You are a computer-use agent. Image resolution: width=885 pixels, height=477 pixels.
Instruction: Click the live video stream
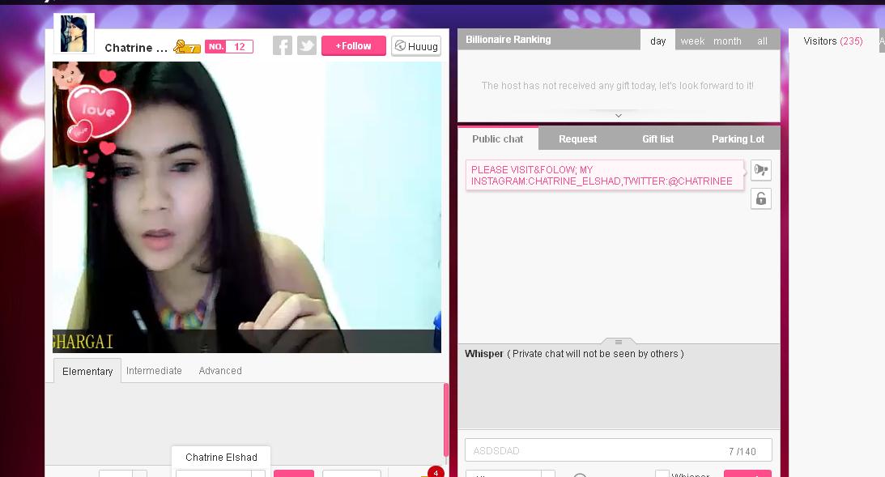[247, 207]
